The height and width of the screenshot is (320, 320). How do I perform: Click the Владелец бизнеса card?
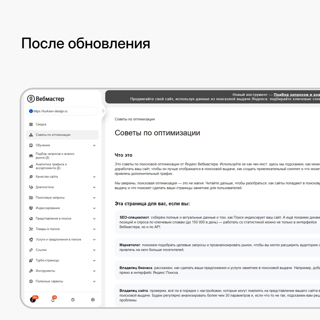(x=217, y=270)
